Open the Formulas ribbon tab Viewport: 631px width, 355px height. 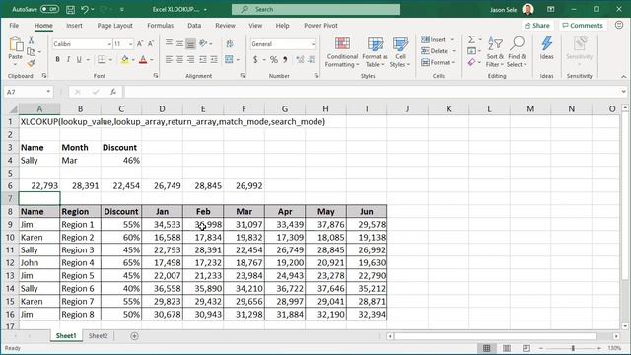pos(160,26)
